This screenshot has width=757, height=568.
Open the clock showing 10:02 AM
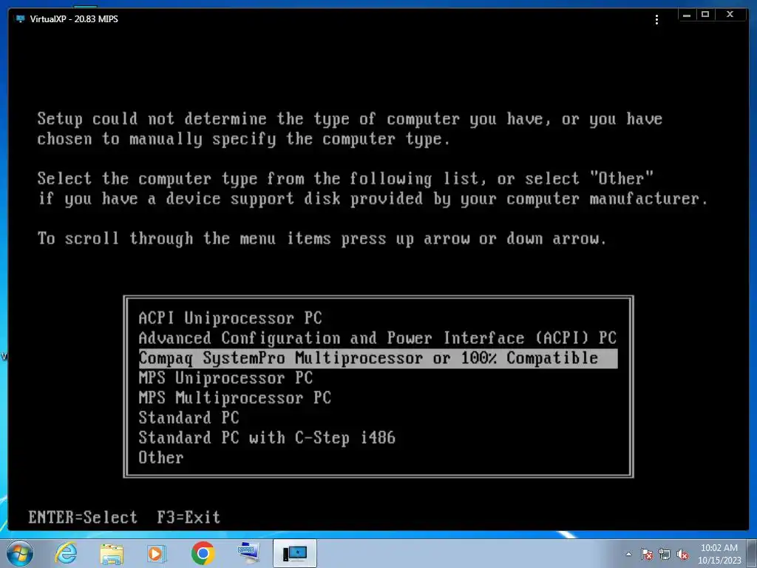[x=719, y=554]
